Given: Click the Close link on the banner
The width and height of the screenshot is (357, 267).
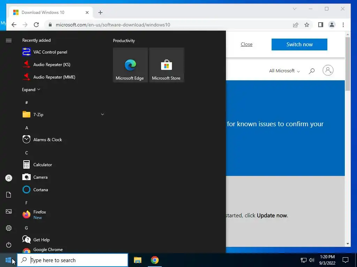Looking at the screenshot, I should 246,44.
